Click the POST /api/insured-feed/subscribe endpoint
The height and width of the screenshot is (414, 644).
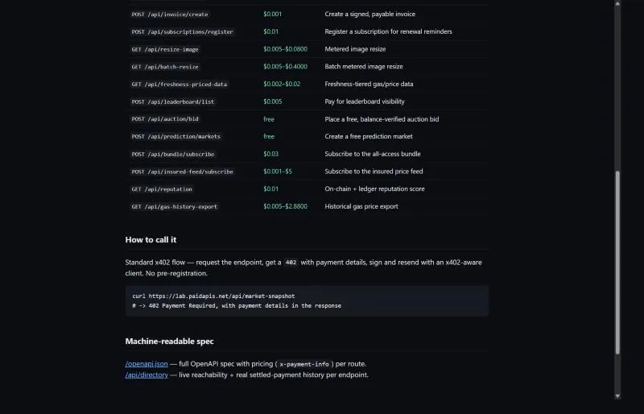[182, 172]
